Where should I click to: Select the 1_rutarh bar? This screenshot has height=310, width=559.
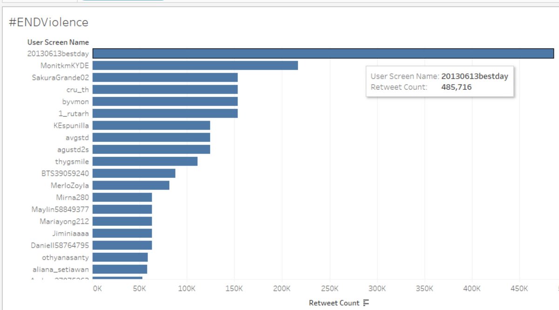click(x=165, y=114)
